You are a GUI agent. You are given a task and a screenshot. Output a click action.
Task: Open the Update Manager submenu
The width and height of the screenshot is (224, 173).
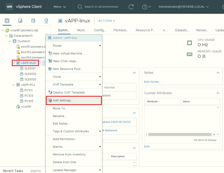coord(74,170)
